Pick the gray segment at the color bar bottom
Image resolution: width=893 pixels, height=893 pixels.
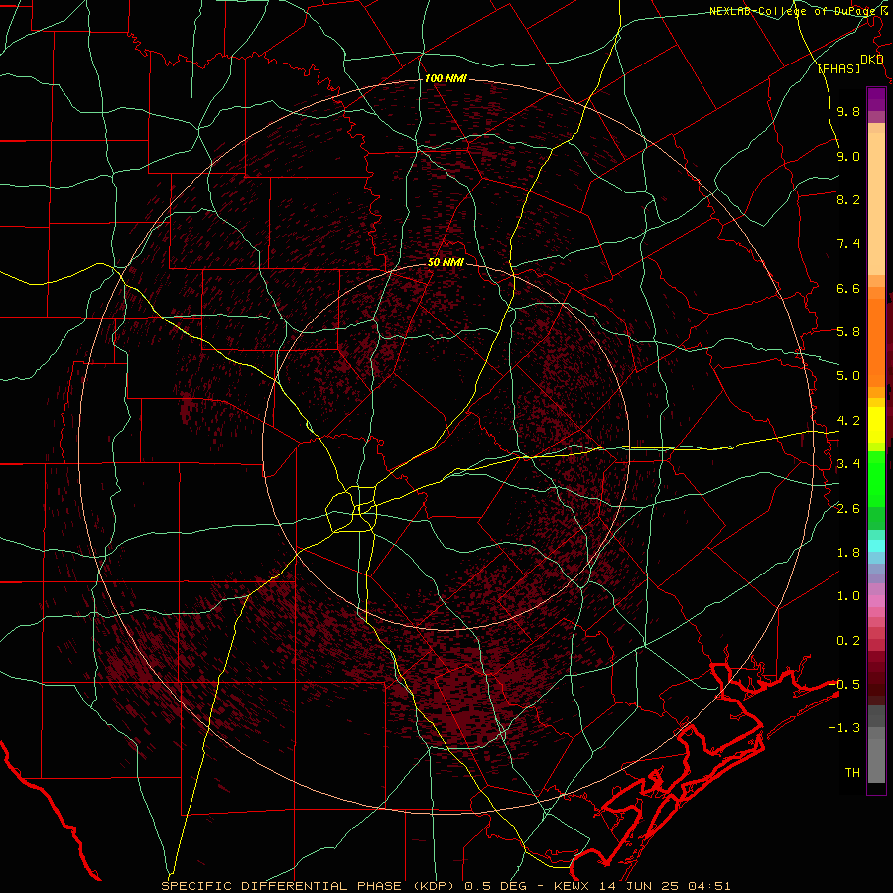point(876,757)
